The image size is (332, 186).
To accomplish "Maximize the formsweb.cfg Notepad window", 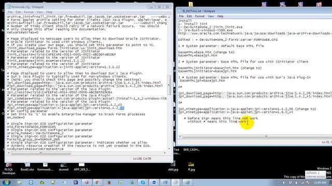I will coord(159,7).
